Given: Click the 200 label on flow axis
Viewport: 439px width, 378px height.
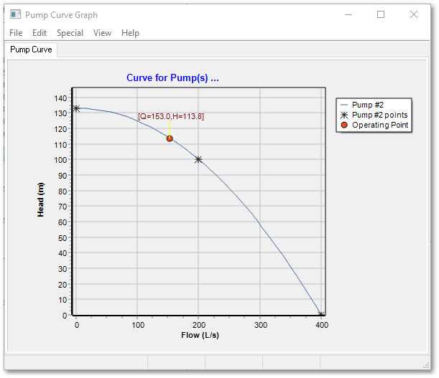Looking at the screenshot, I should click(199, 325).
